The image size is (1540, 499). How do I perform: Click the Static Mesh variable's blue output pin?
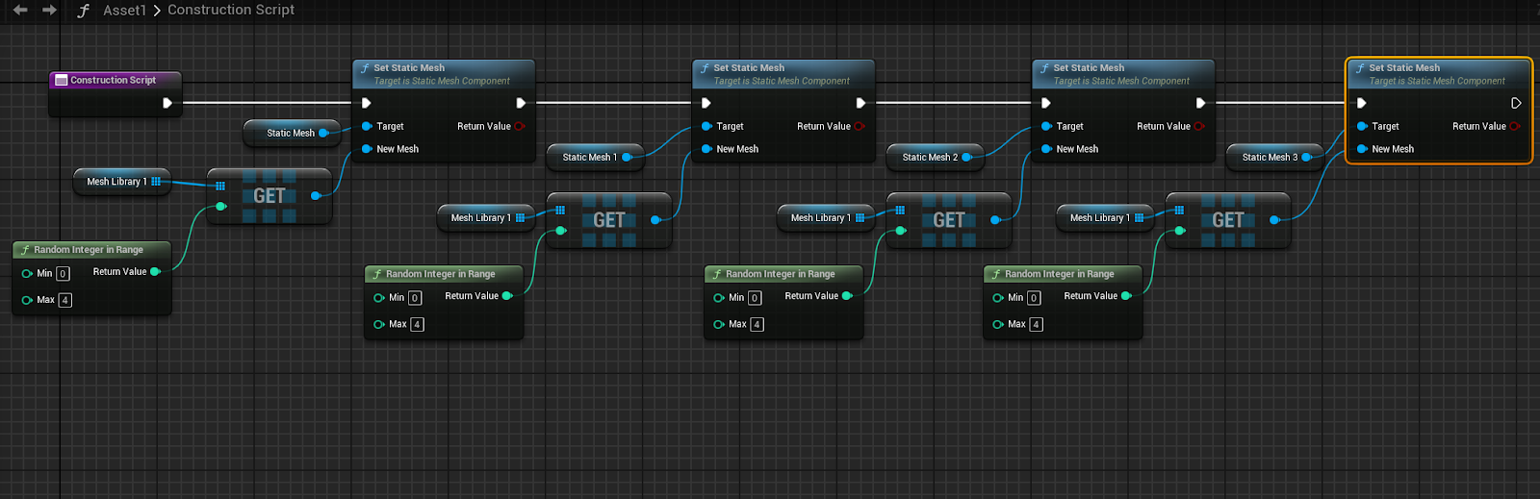click(323, 133)
